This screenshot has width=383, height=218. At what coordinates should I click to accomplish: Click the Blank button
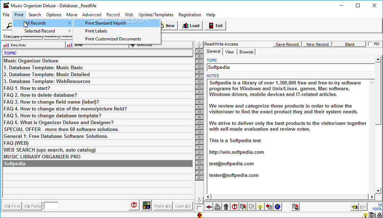pos(349,44)
